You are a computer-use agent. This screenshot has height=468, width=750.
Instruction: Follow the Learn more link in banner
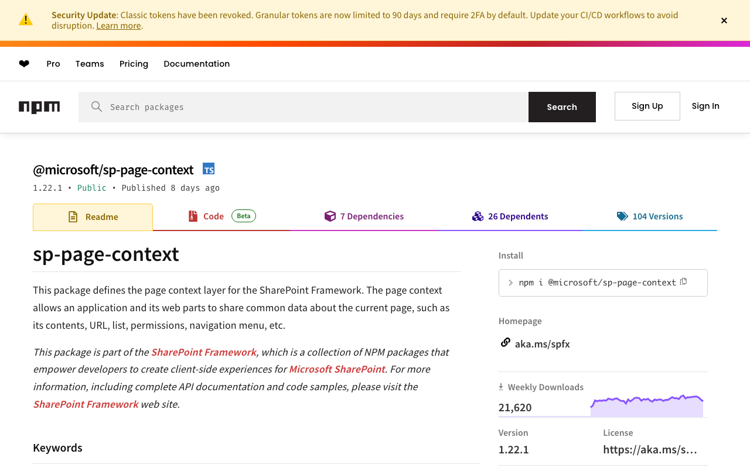point(118,26)
